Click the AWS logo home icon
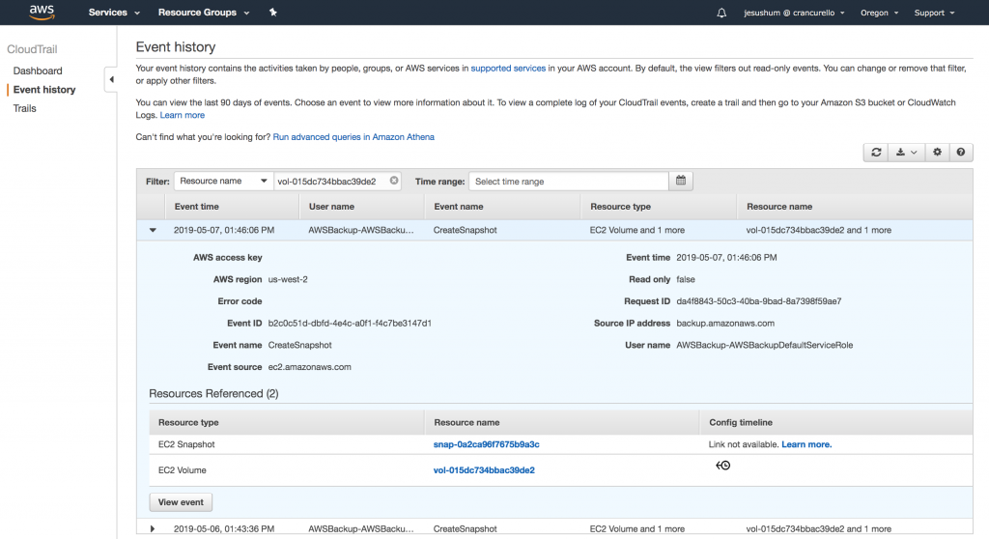 42,13
